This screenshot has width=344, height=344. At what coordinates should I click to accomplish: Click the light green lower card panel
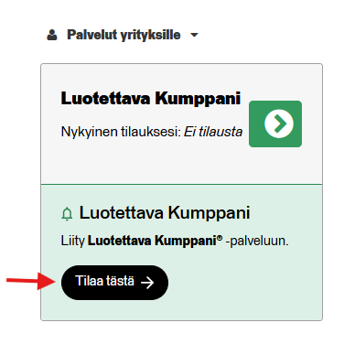coord(181,253)
